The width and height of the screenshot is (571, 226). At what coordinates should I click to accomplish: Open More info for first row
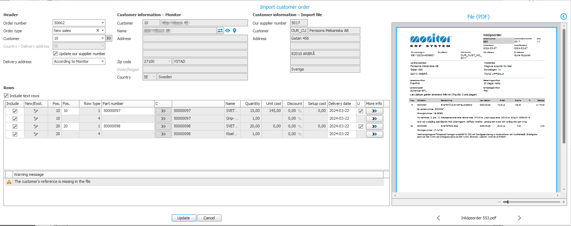[x=374, y=111]
